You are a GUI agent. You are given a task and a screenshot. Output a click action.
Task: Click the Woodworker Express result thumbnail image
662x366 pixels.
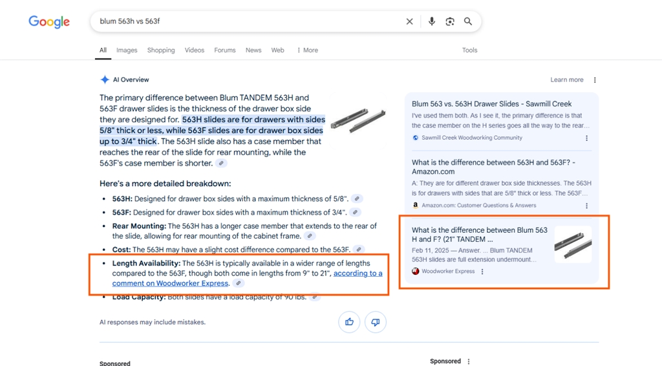coord(573,244)
